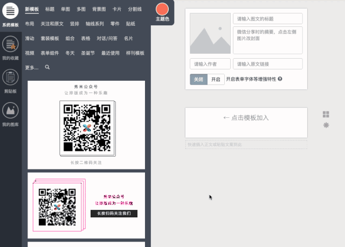345x247 pixels.
Task: Select the 滑动 category
Action: 30,38
